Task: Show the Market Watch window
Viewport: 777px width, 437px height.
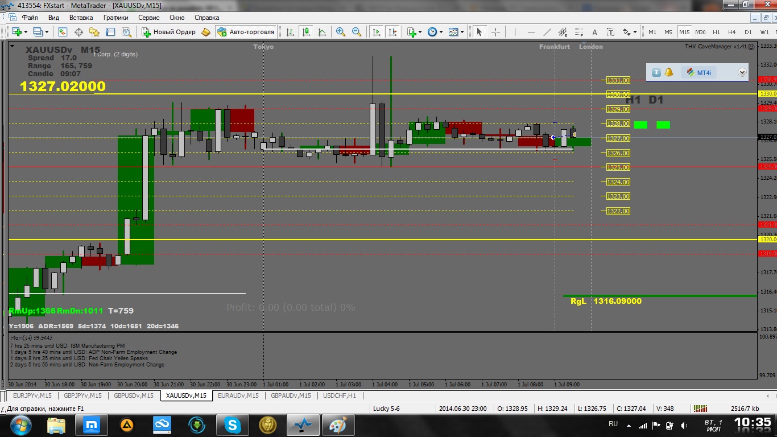Action: click(63, 32)
